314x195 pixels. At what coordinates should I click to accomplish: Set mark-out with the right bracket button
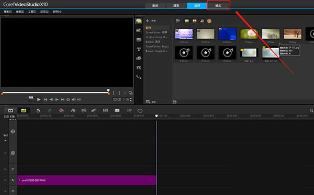119,93
